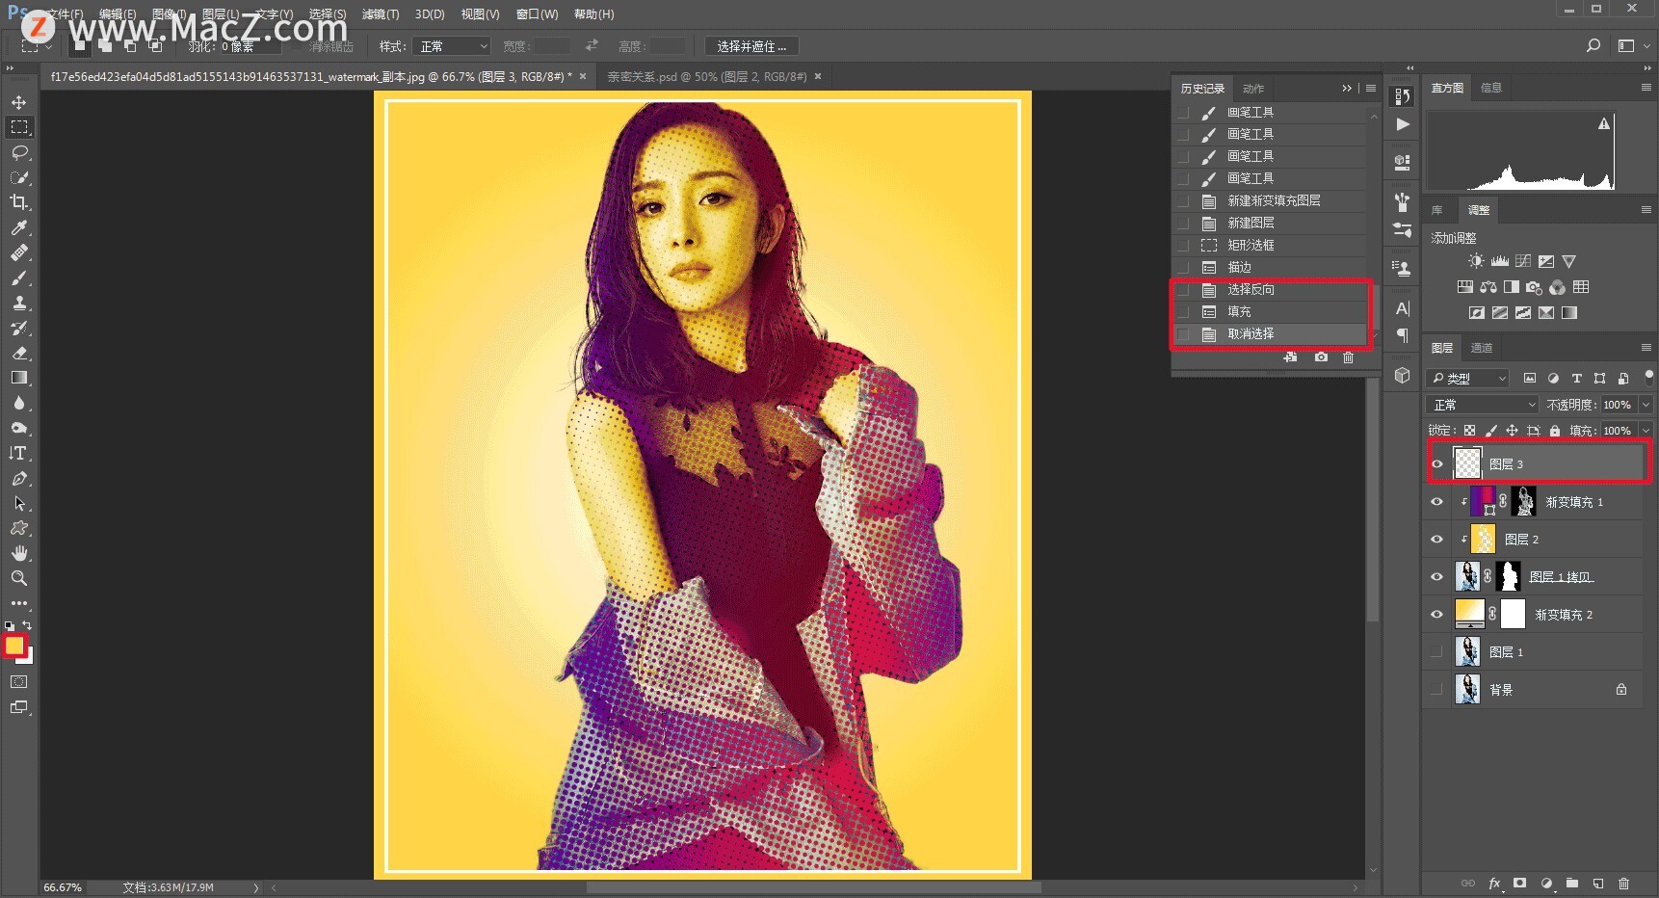Viewport: 1659px width, 898px height.
Task: Select the Gradient tool
Action: click(x=18, y=378)
